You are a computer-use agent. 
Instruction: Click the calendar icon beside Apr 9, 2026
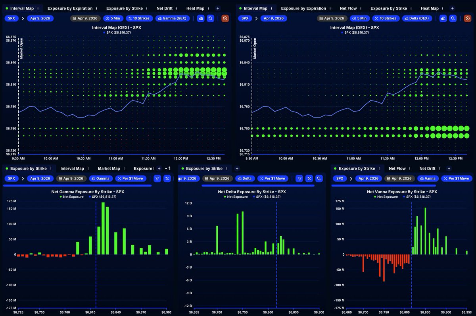[75, 18]
